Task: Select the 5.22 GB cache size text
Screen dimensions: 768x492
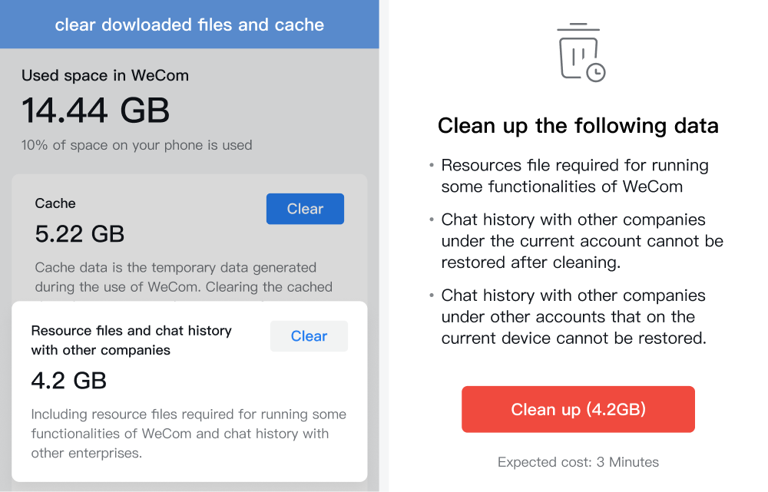Action: tap(79, 233)
